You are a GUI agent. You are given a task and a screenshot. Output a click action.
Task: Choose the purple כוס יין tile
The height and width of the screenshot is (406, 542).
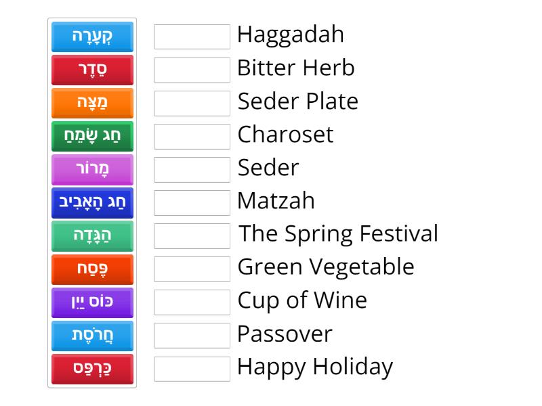tap(92, 302)
